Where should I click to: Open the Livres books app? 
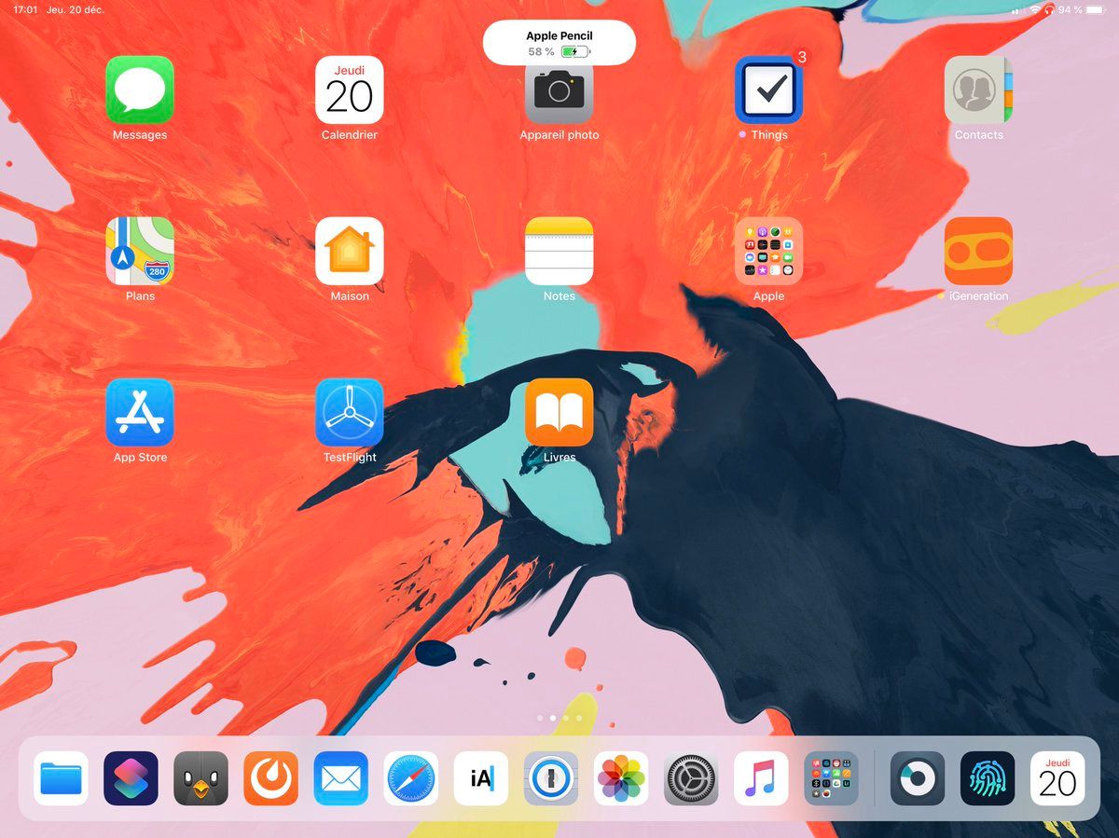tap(559, 413)
